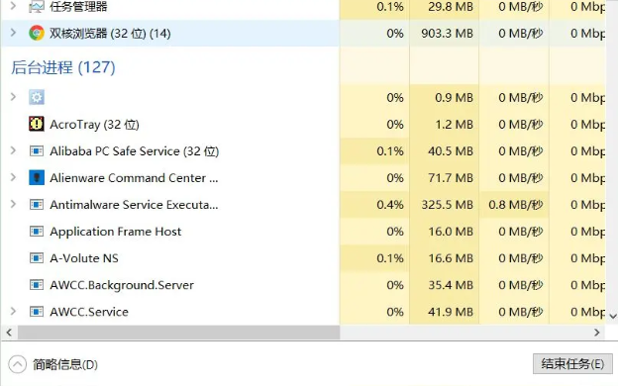Expand the AWCC.Service process entry

point(13,311)
